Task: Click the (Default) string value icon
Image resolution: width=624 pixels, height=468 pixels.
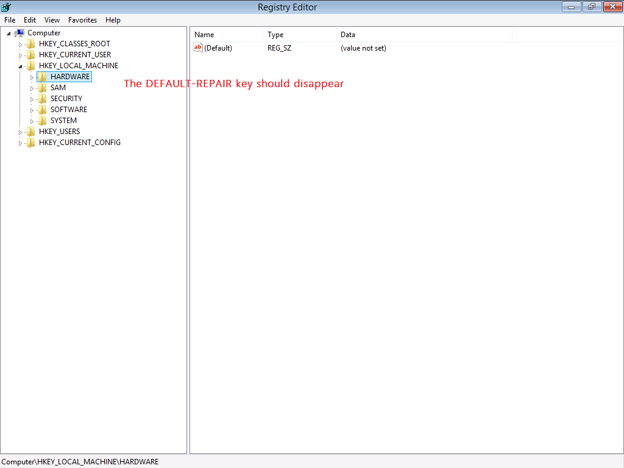Action: pos(198,48)
